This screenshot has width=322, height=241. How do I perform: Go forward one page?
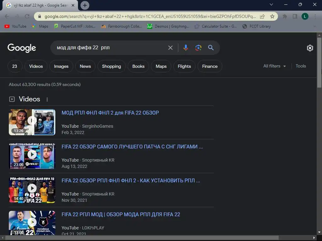[x=17, y=16]
